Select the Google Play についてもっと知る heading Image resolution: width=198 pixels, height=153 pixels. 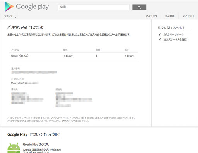pyautogui.click(x=34, y=134)
